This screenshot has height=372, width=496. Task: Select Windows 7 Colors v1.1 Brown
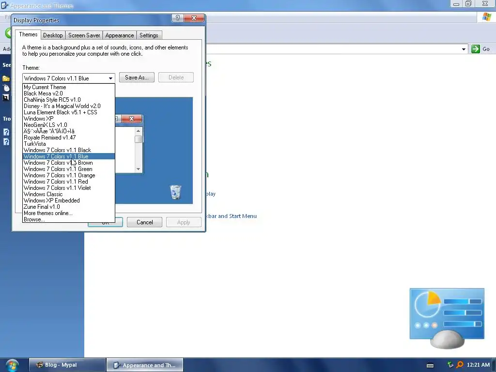[69, 163]
